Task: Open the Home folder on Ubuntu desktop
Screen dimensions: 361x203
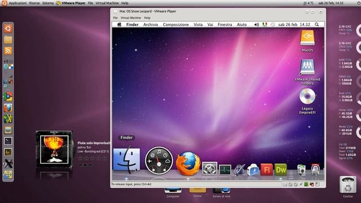Action: click(197, 193)
